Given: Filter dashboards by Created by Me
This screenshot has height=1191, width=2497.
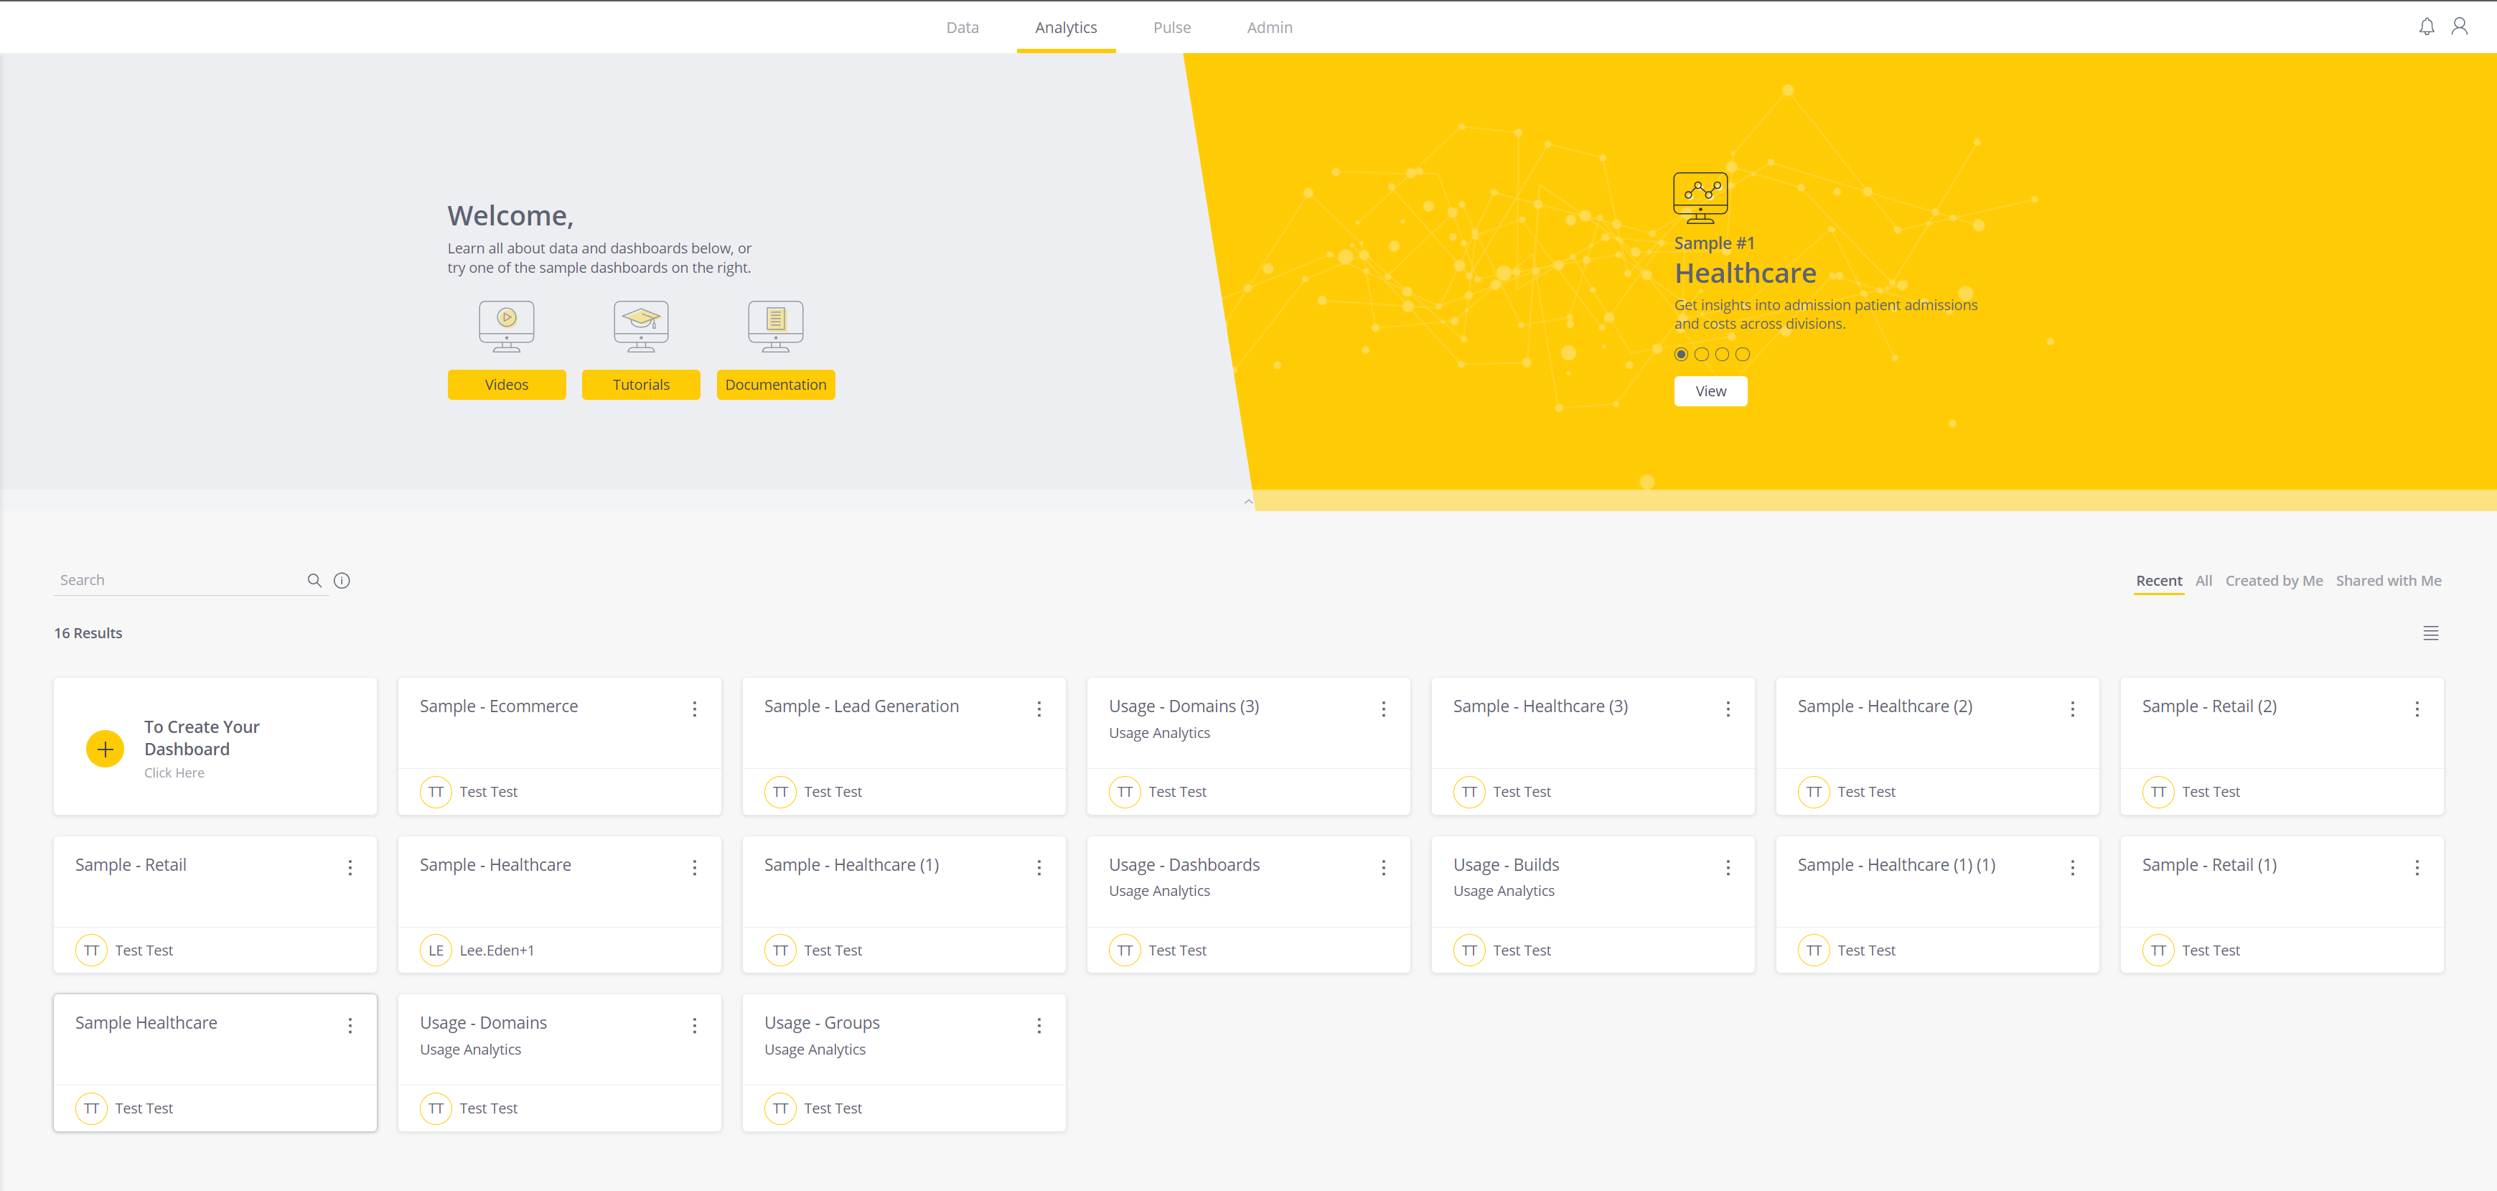Looking at the screenshot, I should coord(2273,580).
